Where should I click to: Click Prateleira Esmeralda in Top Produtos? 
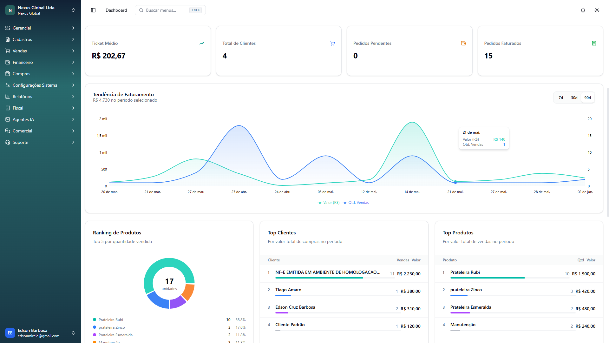pos(519,309)
